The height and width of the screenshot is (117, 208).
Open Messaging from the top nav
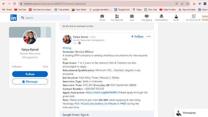[147, 18]
